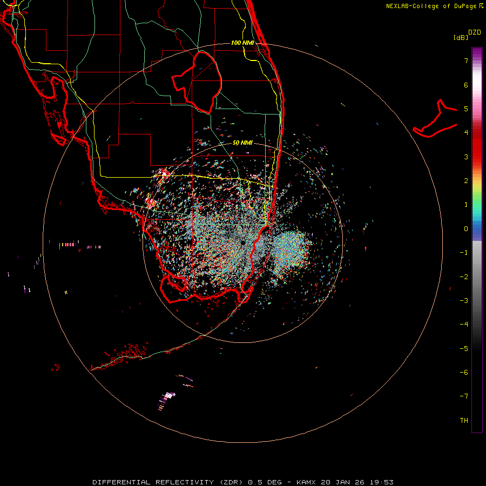Click the 2 value on the color scale
Viewport: 486px width, 486px height.
(466, 181)
